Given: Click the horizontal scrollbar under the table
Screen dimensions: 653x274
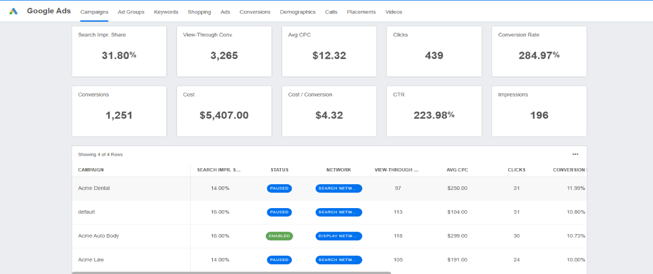Looking at the screenshot, I should [x=231, y=272].
